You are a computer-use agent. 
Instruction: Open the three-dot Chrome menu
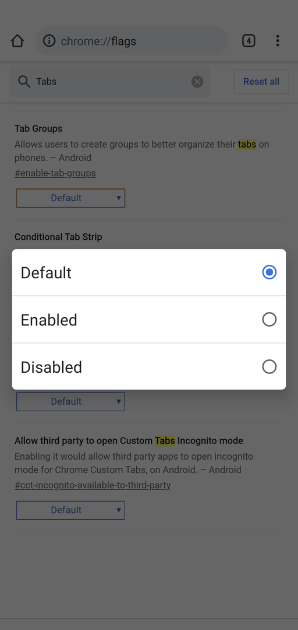pos(278,41)
